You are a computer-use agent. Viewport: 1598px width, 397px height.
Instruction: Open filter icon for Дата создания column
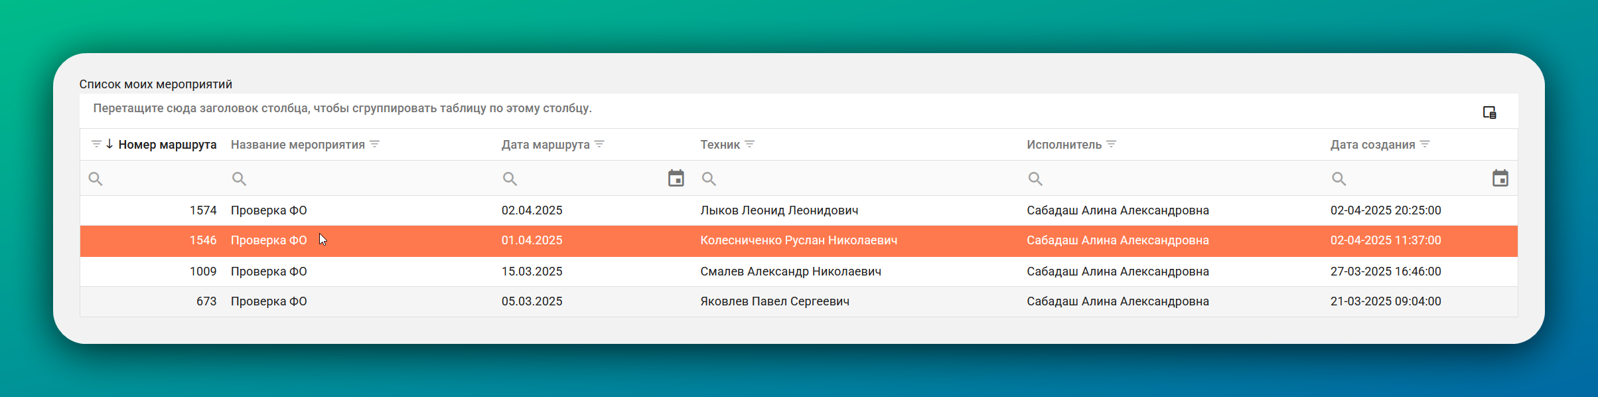pos(1425,144)
